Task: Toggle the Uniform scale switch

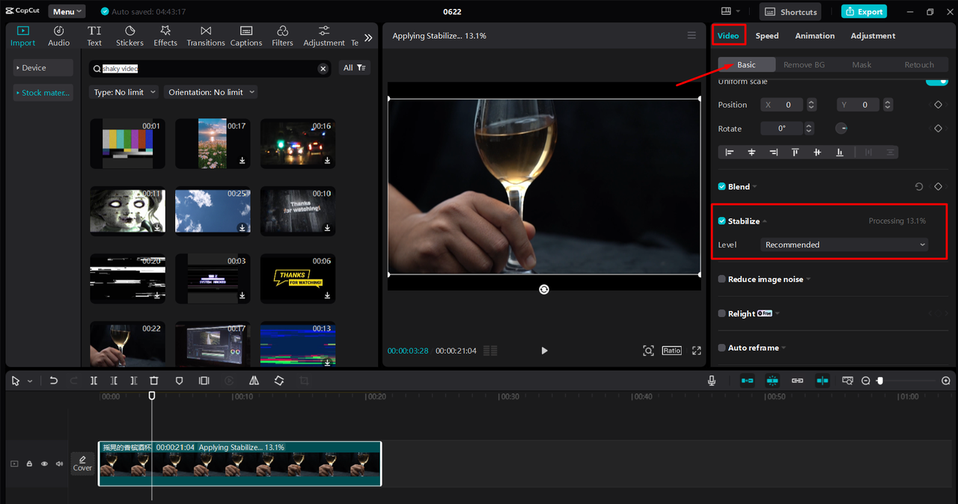Action: [x=937, y=82]
